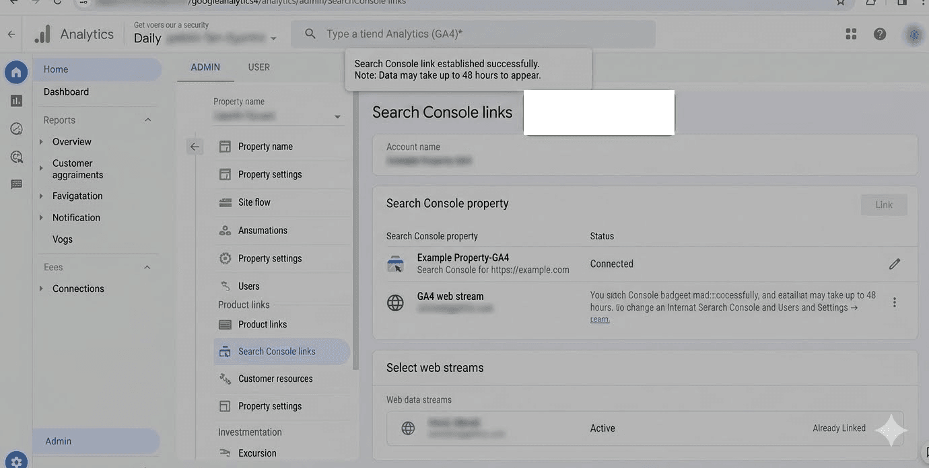The width and height of the screenshot is (929, 468).
Task: Go back with the top-left arrow
Action: pos(11,34)
